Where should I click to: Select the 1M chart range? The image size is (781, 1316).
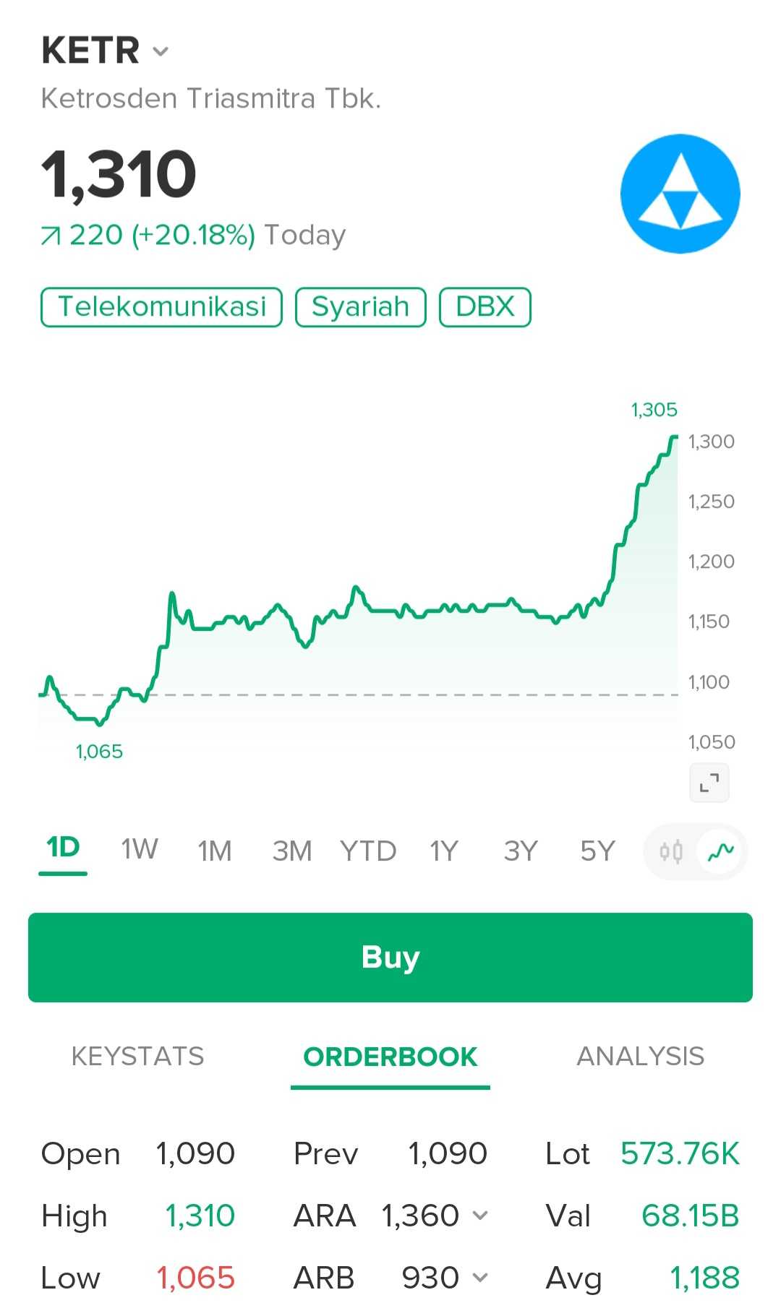click(215, 851)
